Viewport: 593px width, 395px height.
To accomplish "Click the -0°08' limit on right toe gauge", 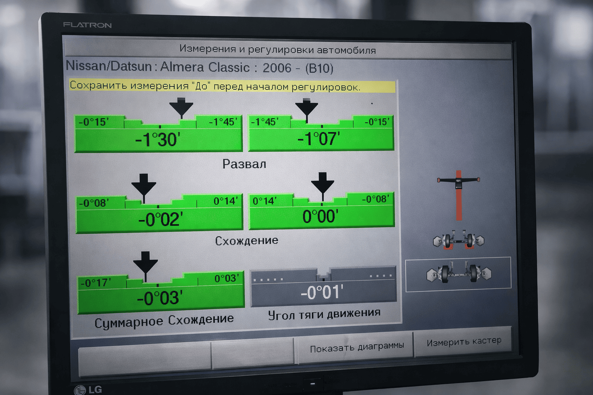I will (x=376, y=199).
